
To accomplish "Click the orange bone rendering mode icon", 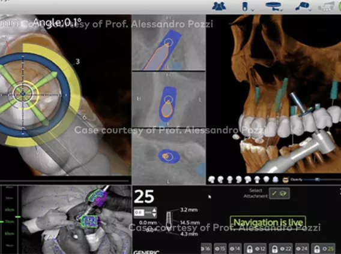I will [x=285, y=180].
